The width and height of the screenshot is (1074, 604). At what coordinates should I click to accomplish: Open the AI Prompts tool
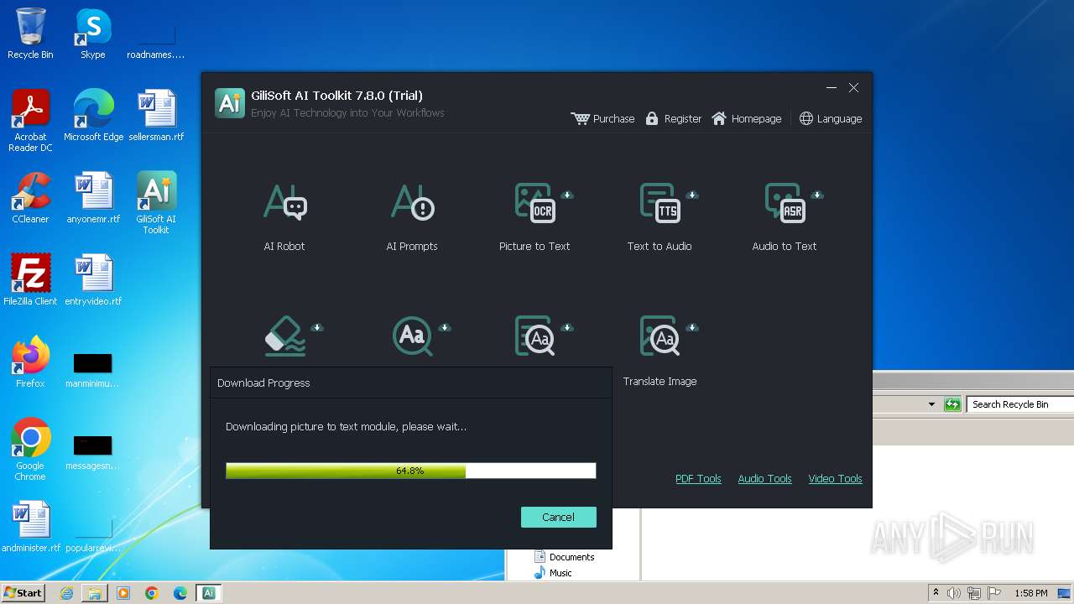[412, 216]
